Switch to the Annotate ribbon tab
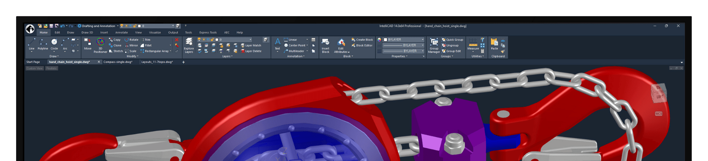The width and height of the screenshot is (708, 161). (122, 33)
